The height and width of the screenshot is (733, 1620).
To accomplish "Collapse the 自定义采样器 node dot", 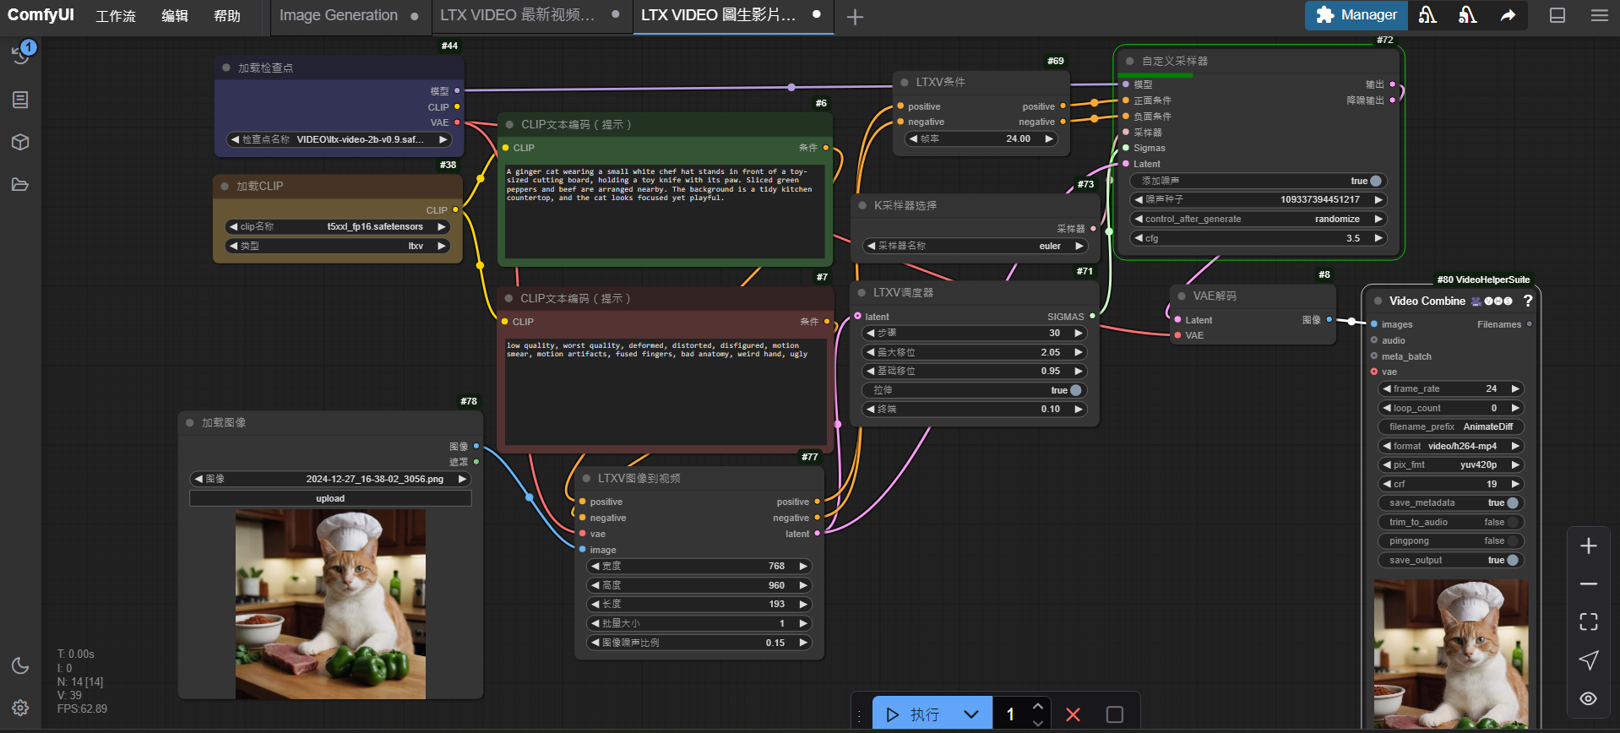I will tap(1129, 61).
